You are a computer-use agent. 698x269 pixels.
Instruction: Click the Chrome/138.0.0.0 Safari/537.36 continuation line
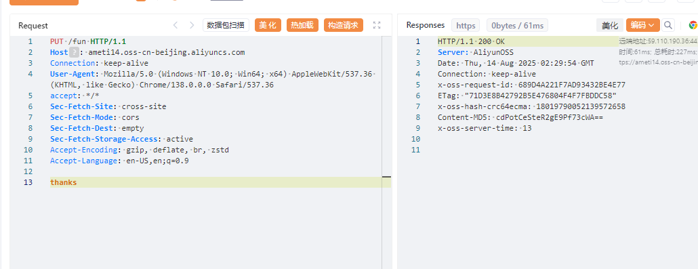coord(161,85)
